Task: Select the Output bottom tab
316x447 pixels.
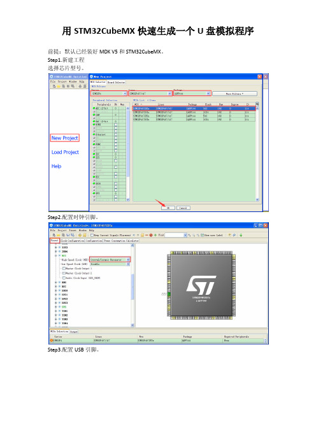Action: [x=74, y=332]
